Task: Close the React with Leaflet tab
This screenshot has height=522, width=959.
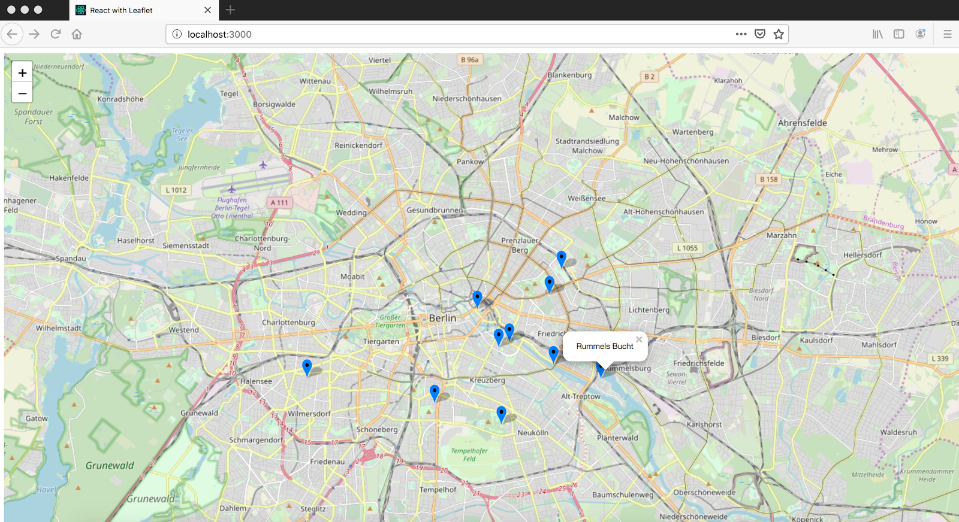Action: pos(207,10)
